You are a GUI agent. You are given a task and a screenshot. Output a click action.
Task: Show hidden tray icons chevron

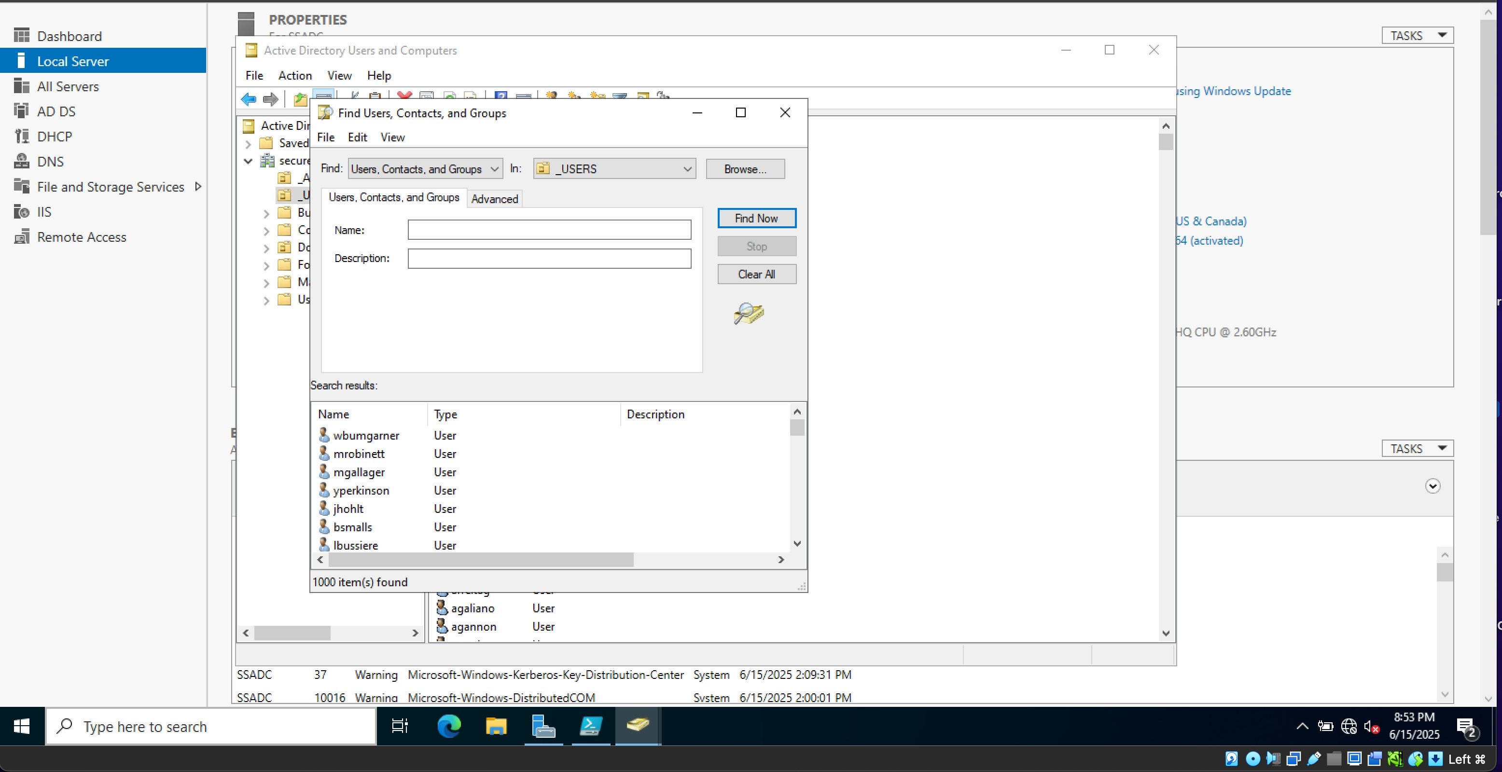pos(1302,727)
